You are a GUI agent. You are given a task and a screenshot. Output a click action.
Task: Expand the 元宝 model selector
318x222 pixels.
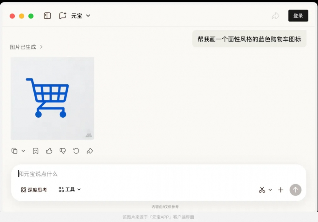(80, 16)
